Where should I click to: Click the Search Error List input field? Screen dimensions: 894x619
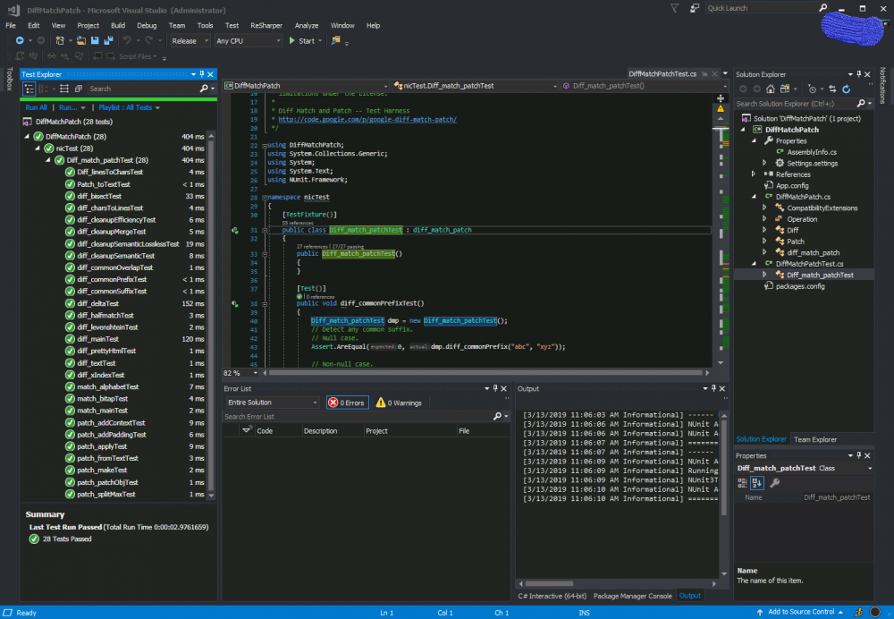point(358,417)
